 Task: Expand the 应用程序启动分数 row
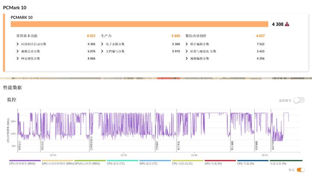[x=32, y=44]
